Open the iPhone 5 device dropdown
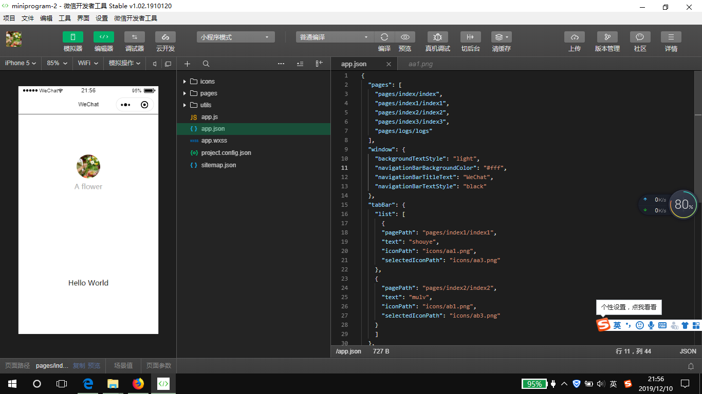Image resolution: width=702 pixels, height=394 pixels. tap(21, 63)
